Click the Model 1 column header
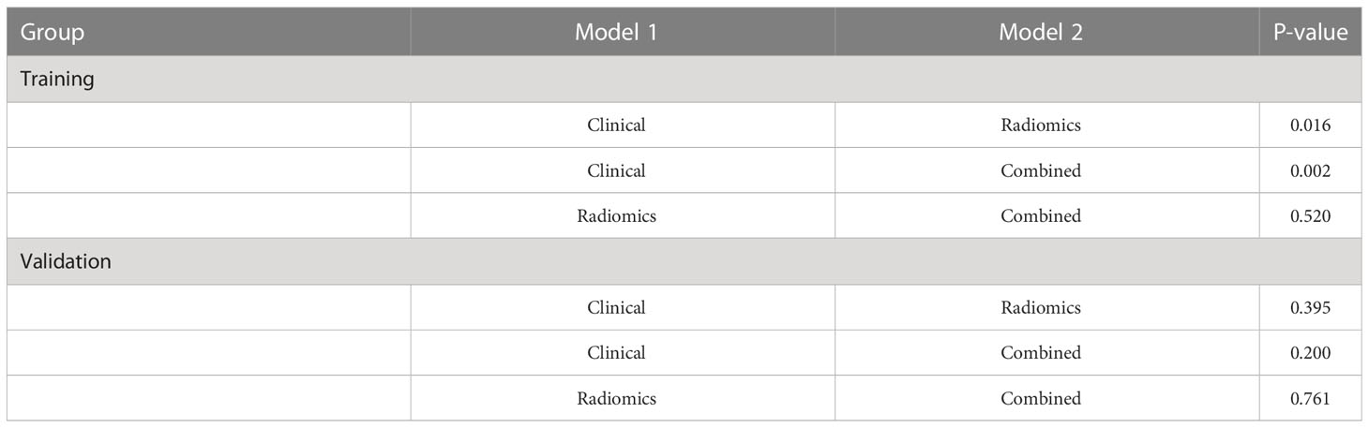Image resolution: width=1369 pixels, height=428 pixels. pos(616,33)
